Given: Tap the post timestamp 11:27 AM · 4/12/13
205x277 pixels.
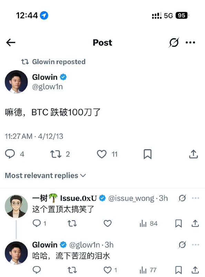Looking at the screenshot, I should tap(34, 136).
